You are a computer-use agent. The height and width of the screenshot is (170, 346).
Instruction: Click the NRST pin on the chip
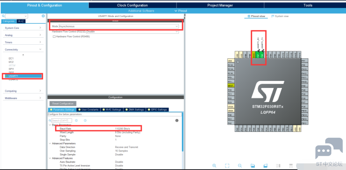[230, 86]
